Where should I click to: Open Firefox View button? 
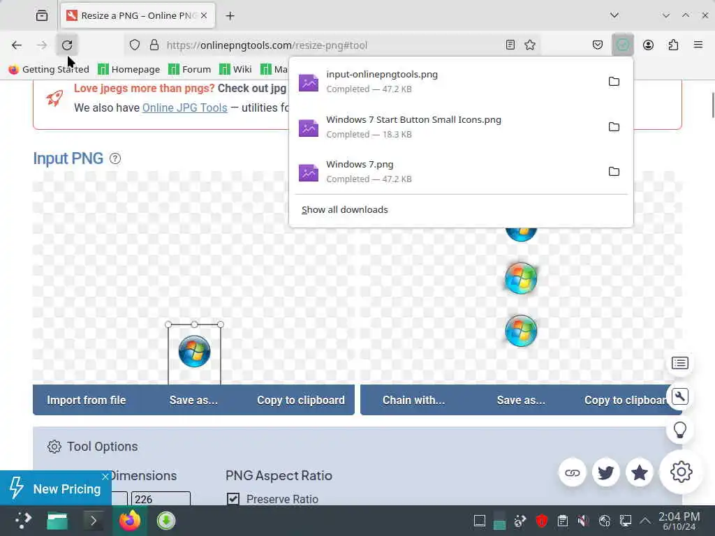[x=42, y=15]
